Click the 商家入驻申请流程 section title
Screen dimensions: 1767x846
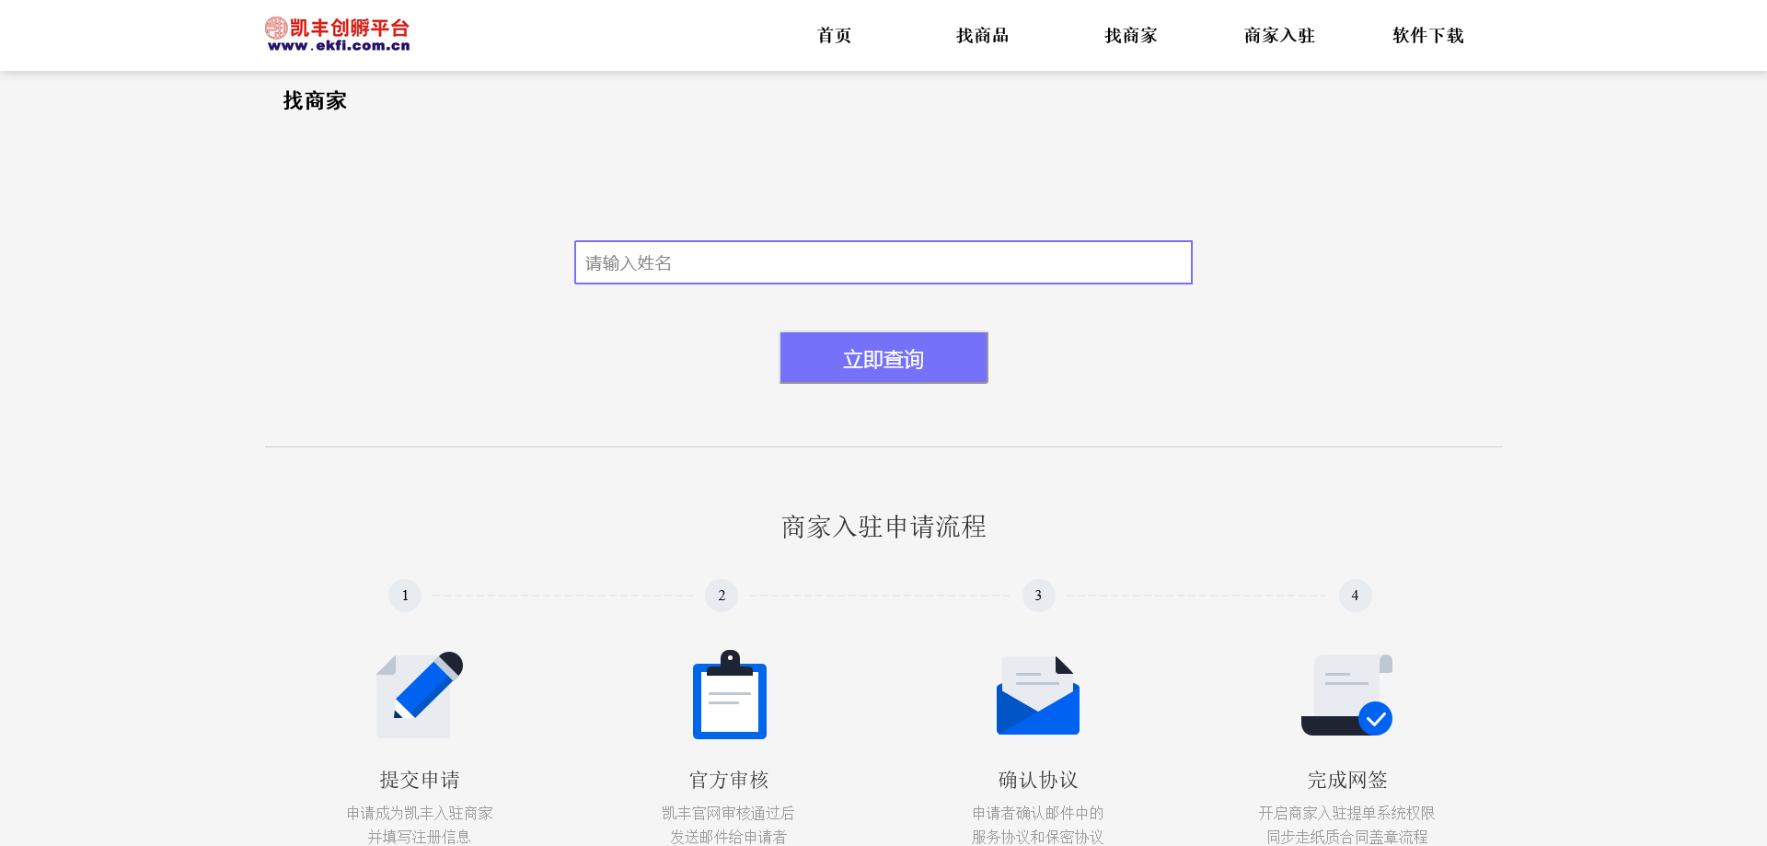(883, 527)
